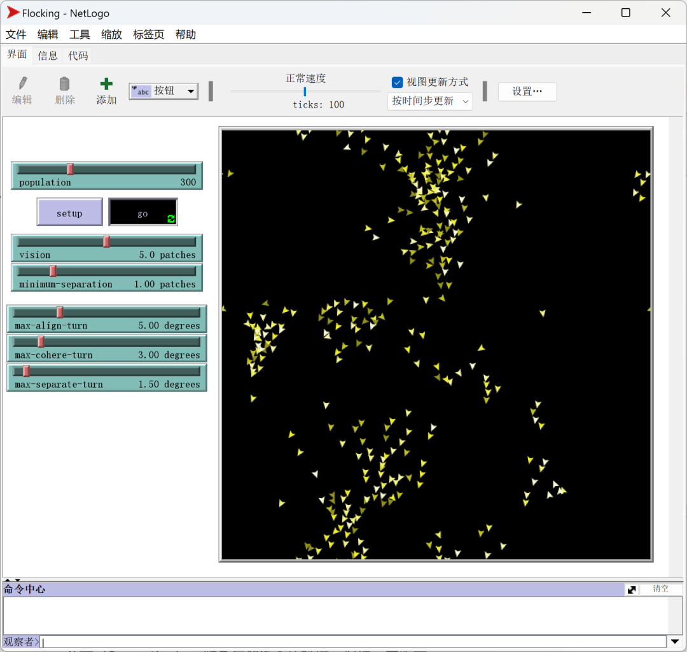Click the forever loop icon on go
Image resolution: width=687 pixels, height=652 pixels.
[x=170, y=219]
